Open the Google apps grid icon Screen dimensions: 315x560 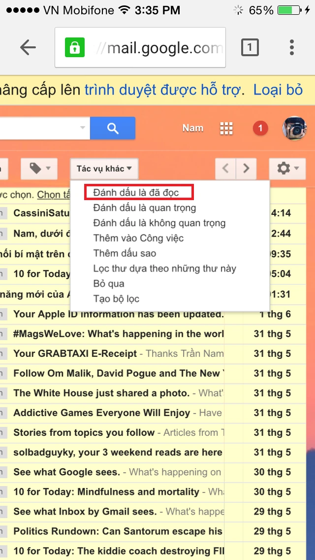[226, 128]
